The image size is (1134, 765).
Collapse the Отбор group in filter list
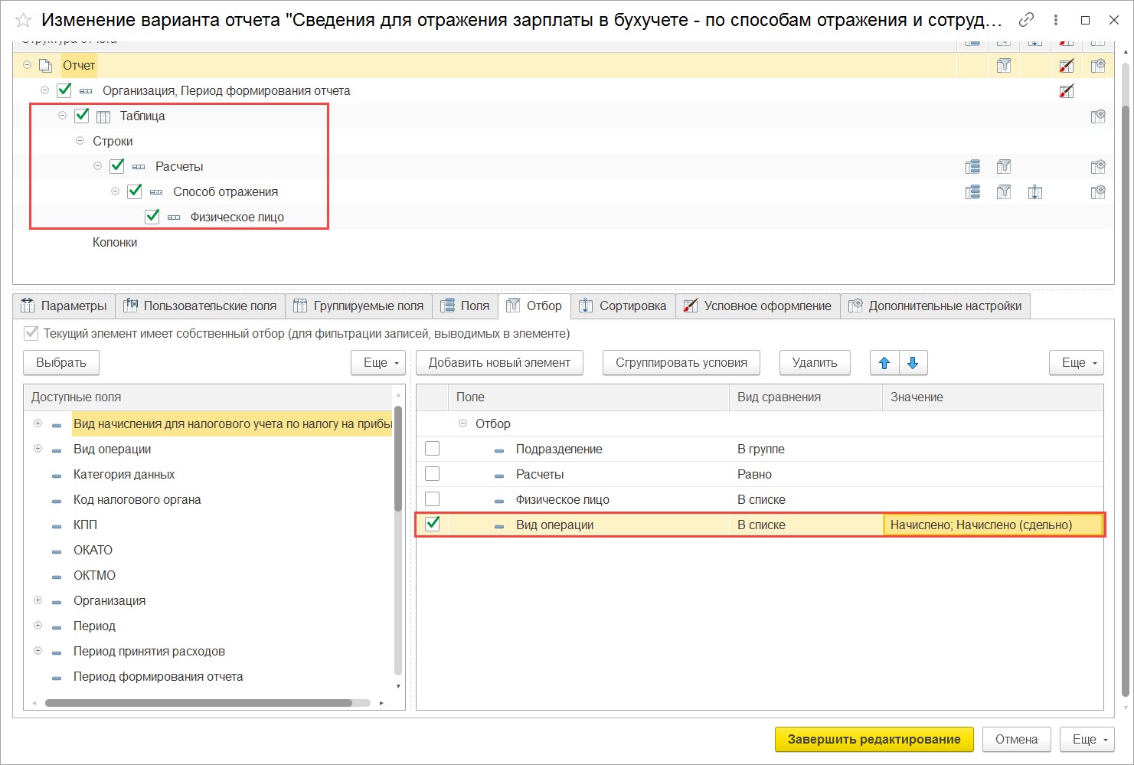point(462,423)
